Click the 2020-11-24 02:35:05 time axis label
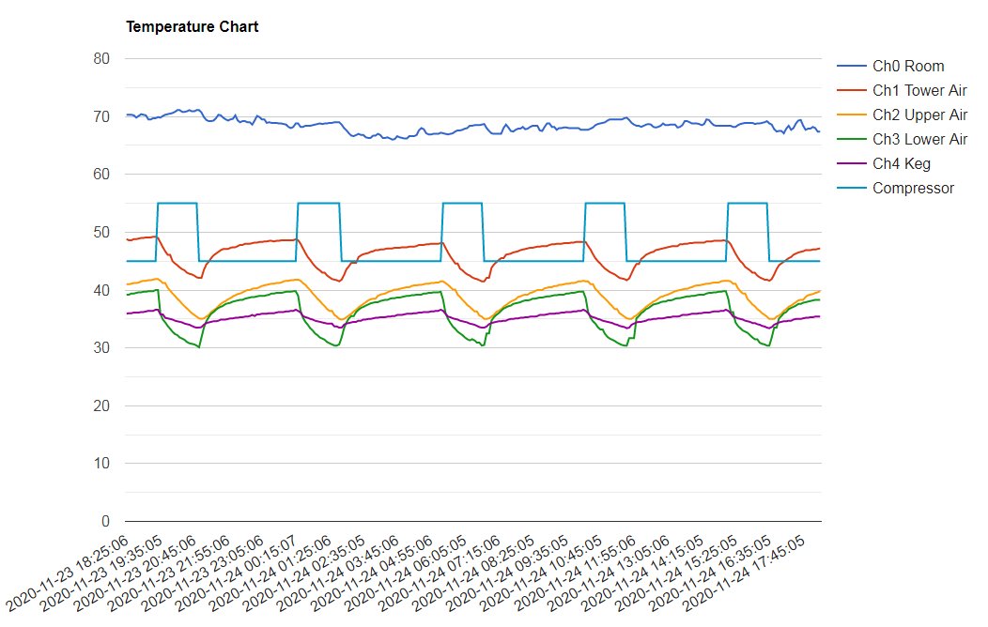Viewport: 988px width, 627px height. [x=305, y=573]
